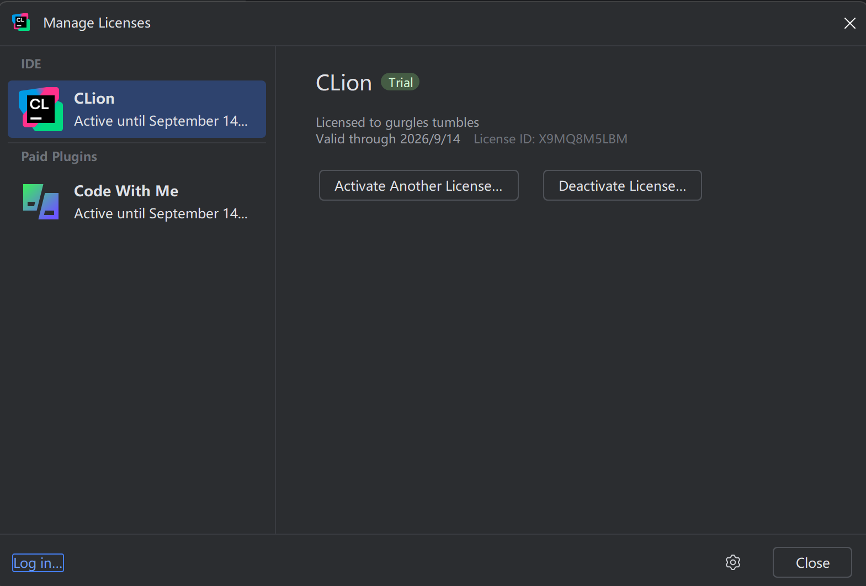Click 'Valid through 2026/9/14' text
This screenshot has height=586, width=866.
point(388,139)
